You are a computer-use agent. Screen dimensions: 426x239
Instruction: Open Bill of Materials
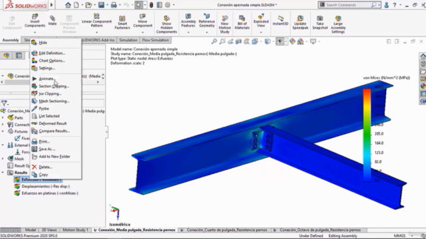click(x=242, y=22)
